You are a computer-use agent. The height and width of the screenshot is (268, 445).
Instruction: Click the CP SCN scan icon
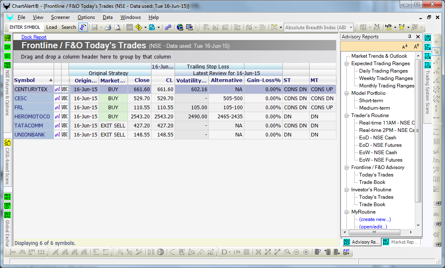point(428,47)
